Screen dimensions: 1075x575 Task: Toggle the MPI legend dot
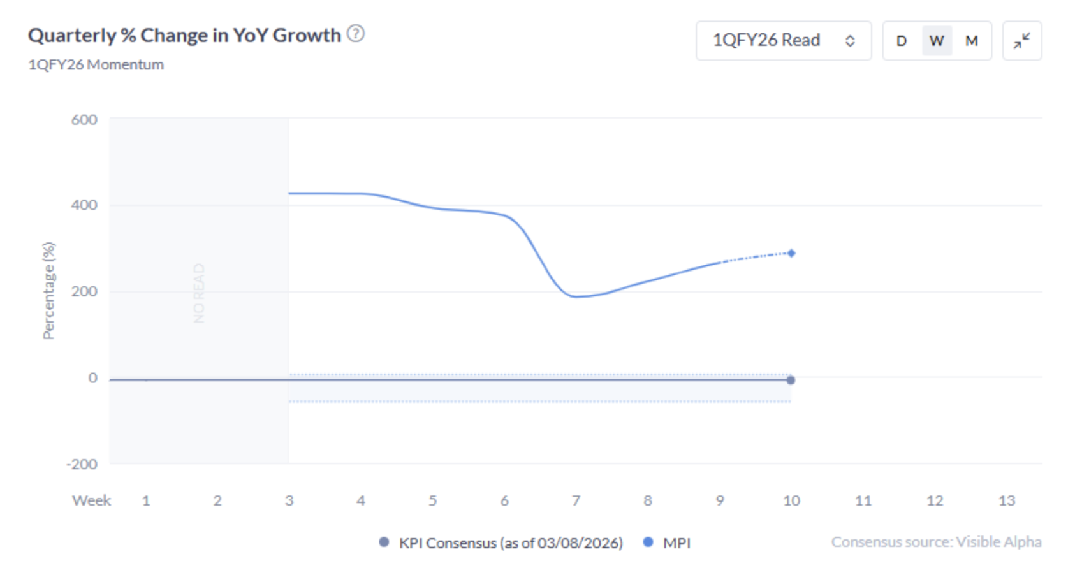coord(648,542)
